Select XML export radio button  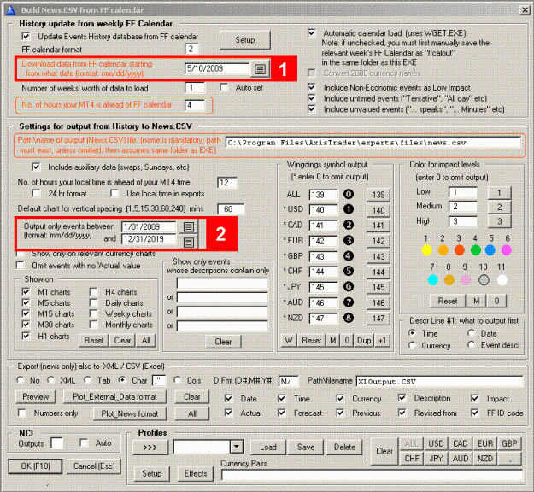pyautogui.click(x=50, y=380)
